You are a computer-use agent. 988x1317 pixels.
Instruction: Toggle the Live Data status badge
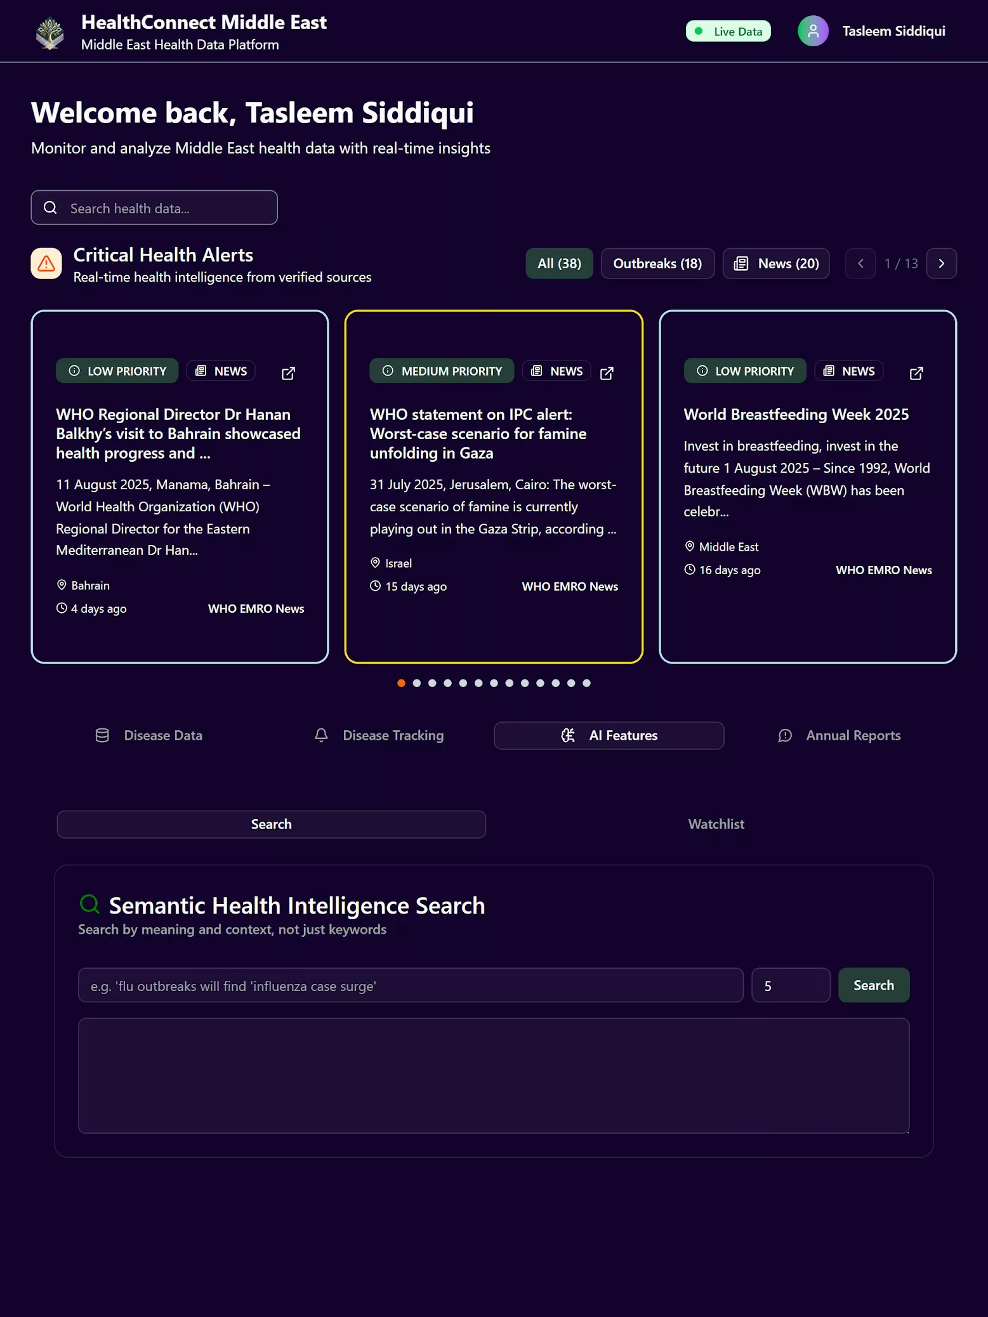click(728, 31)
